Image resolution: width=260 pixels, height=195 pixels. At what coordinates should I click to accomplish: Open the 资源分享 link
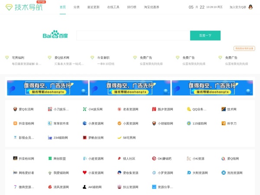[166, 187]
